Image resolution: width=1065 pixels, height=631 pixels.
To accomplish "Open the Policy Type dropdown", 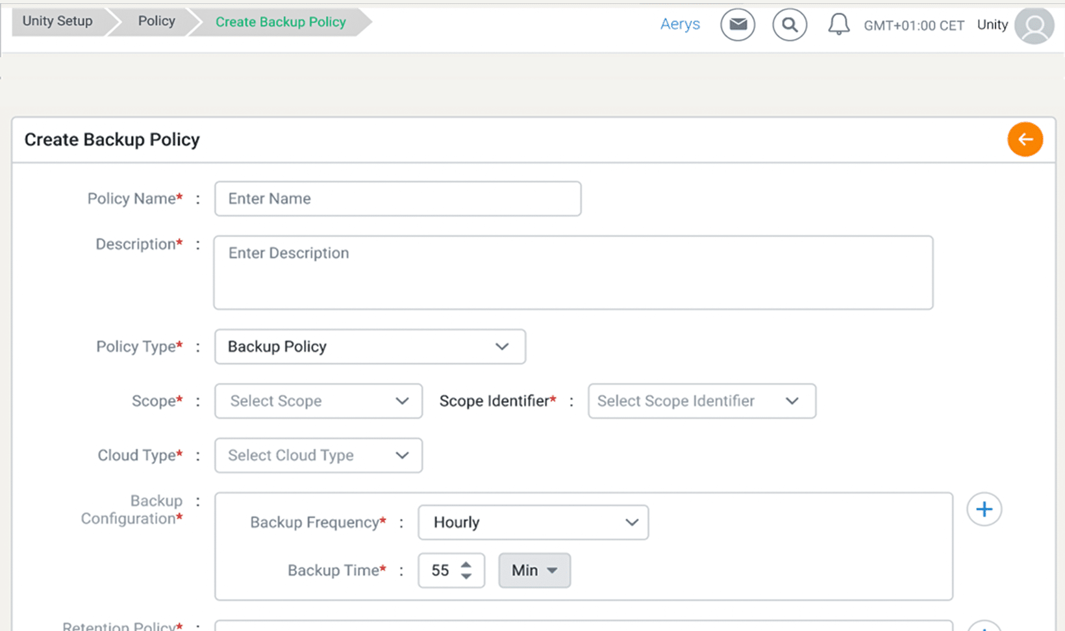I will (370, 346).
